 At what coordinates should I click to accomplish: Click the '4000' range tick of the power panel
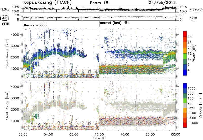[x=15, y=35]
